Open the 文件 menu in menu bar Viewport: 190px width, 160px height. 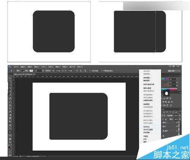click(x=16, y=67)
